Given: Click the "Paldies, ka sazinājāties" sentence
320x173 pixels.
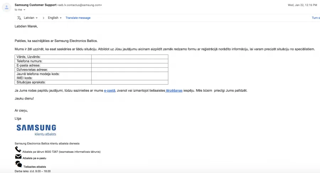Looking at the screenshot, I should point(56,41).
